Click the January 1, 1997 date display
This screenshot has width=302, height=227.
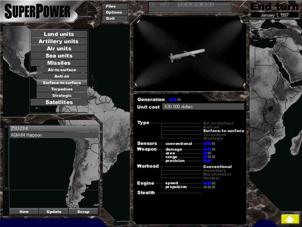pyautogui.click(x=274, y=15)
